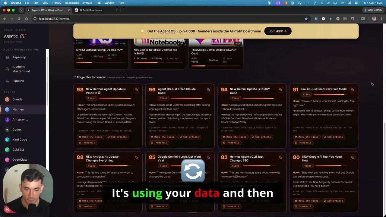
Task: Open the Chrome extensions puzzle icon
Action: [x=353, y=19]
